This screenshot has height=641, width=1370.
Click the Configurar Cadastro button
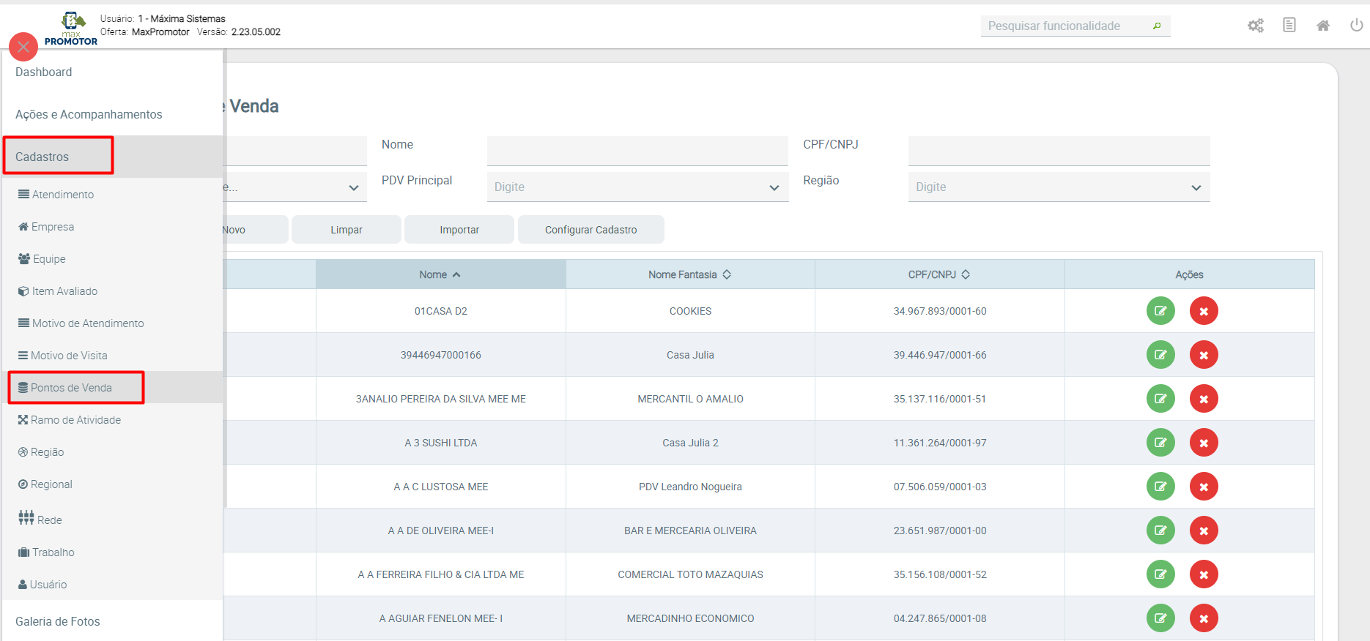[590, 230]
